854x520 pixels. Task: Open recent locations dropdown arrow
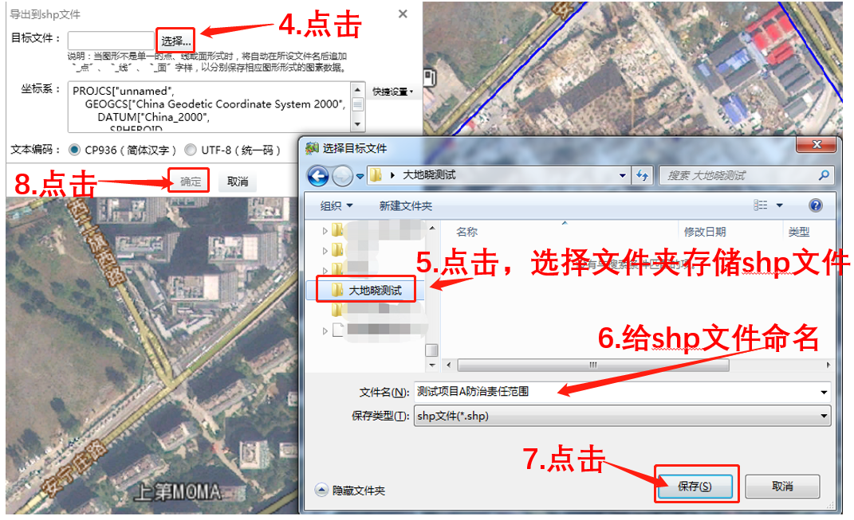(x=360, y=176)
